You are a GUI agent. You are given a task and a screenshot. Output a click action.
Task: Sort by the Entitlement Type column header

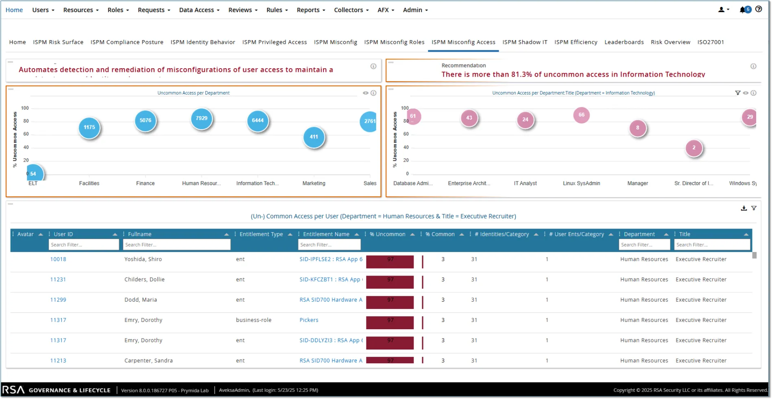pos(261,234)
